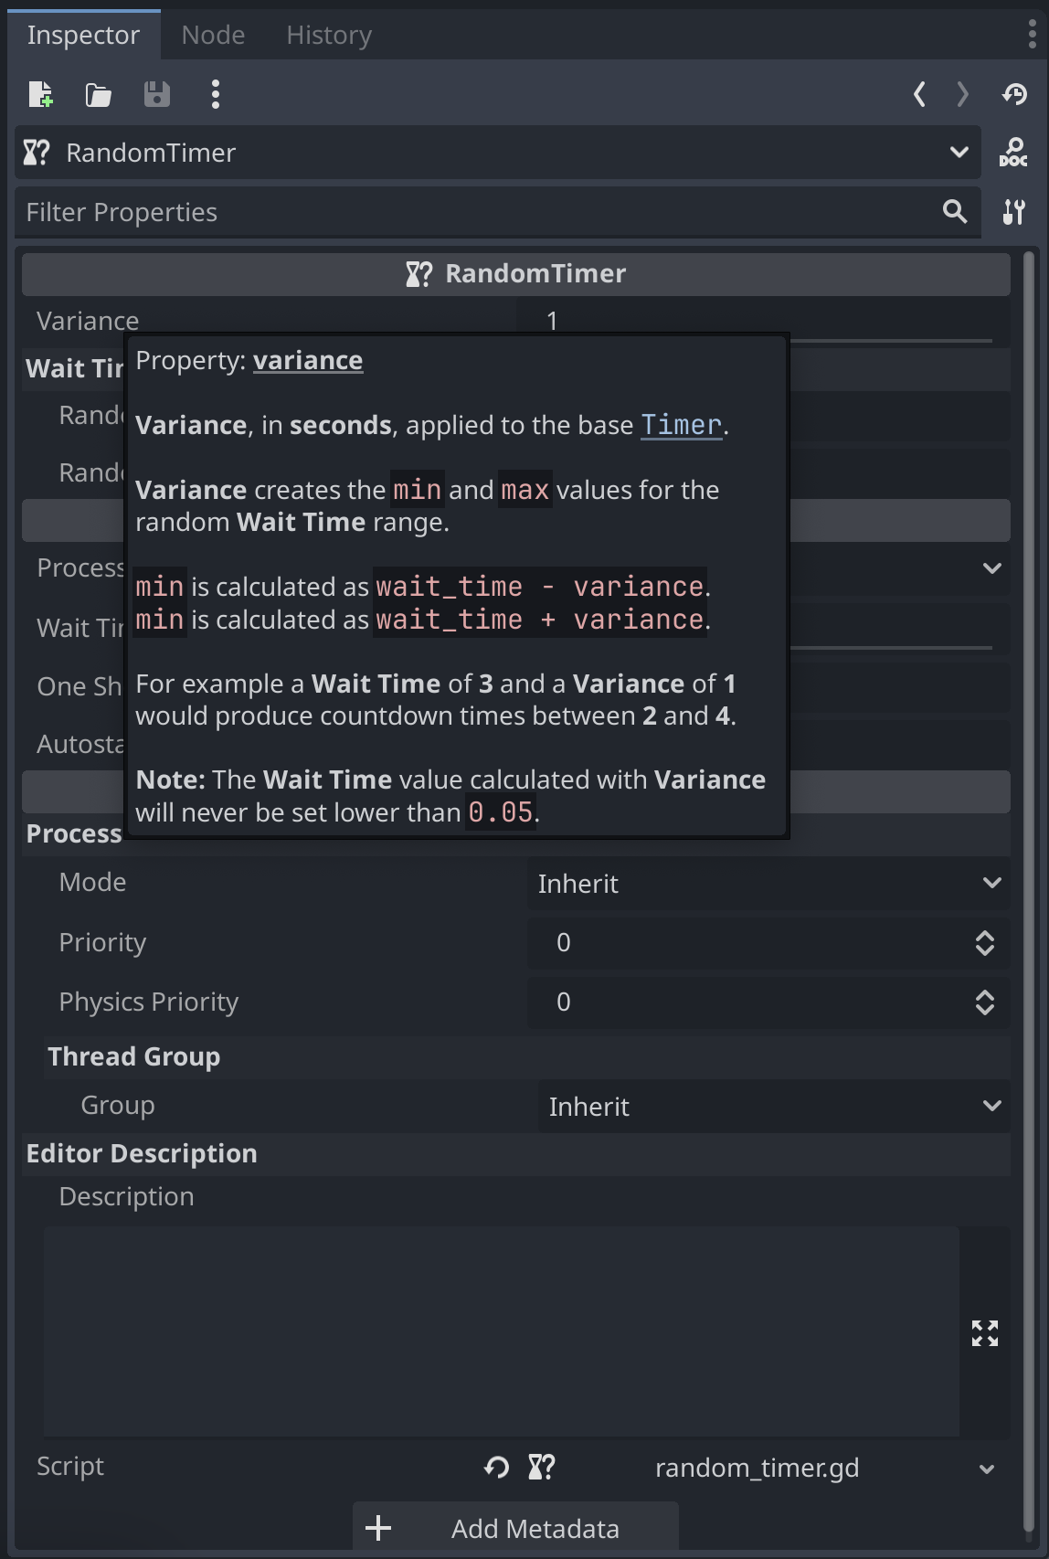The width and height of the screenshot is (1049, 1559).
Task: Collapse the Editor Description section
Action: click(516, 1153)
